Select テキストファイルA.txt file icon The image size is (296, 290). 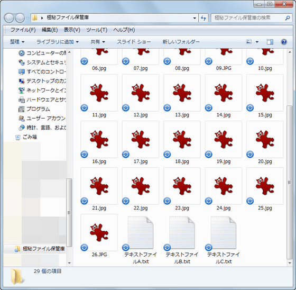(x=141, y=232)
